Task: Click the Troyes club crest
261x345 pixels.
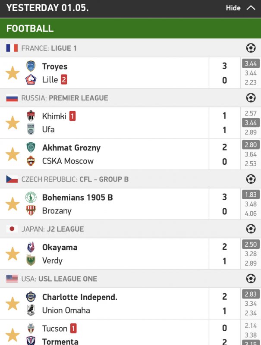Action: [x=31, y=66]
